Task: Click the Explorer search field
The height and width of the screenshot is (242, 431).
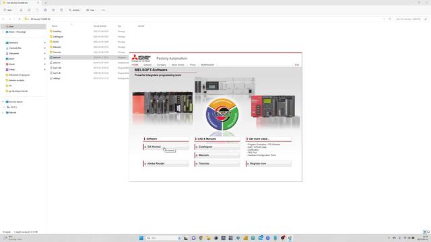Action: [411, 19]
